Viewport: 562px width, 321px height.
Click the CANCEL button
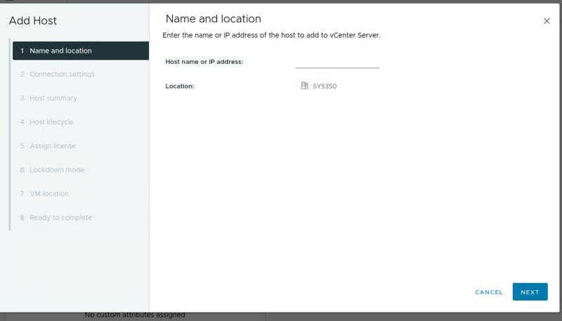tap(489, 292)
